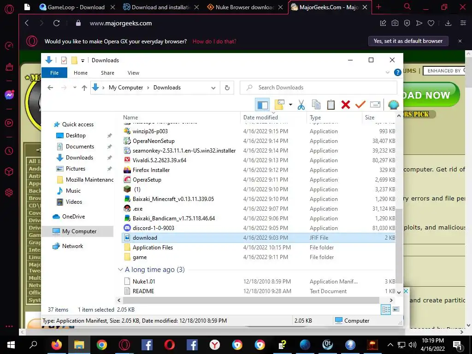Open the dropdown arrow beside Folder Options icon
This screenshot has width=472, height=354.
coord(290,105)
